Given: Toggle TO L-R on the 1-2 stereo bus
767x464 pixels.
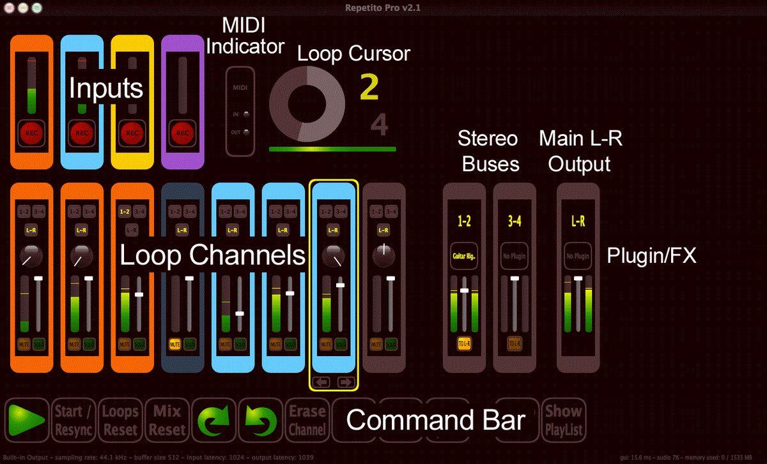Looking at the screenshot, I should click(x=465, y=344).
